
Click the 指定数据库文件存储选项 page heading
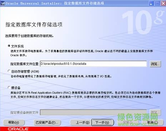point(34,25)
